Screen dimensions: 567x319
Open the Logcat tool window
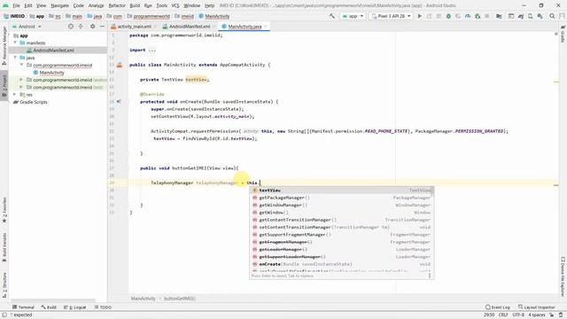[74, 307]
